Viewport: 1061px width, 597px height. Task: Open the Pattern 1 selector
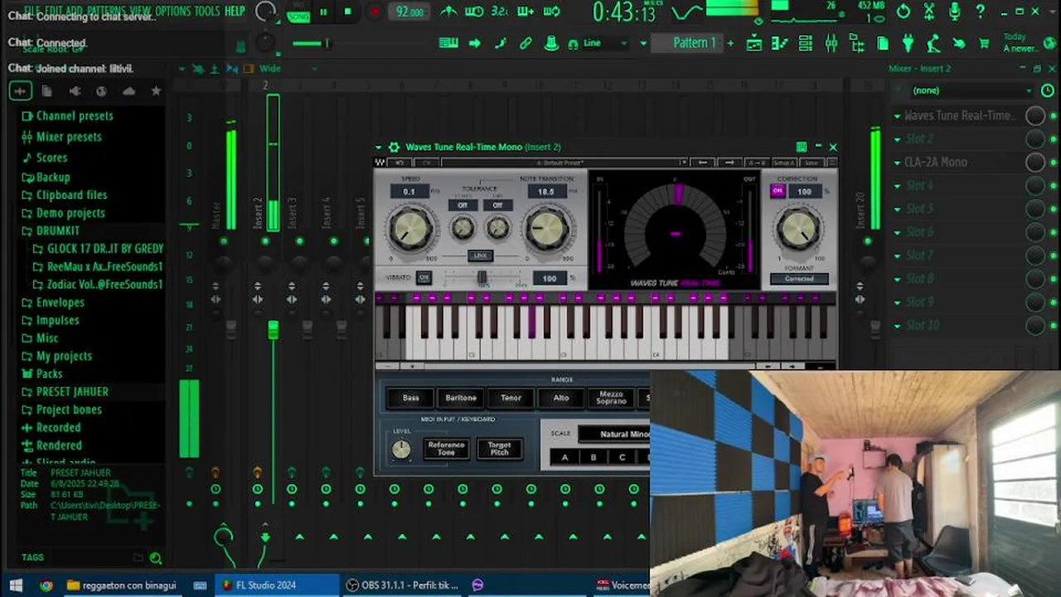pos(688,43)
